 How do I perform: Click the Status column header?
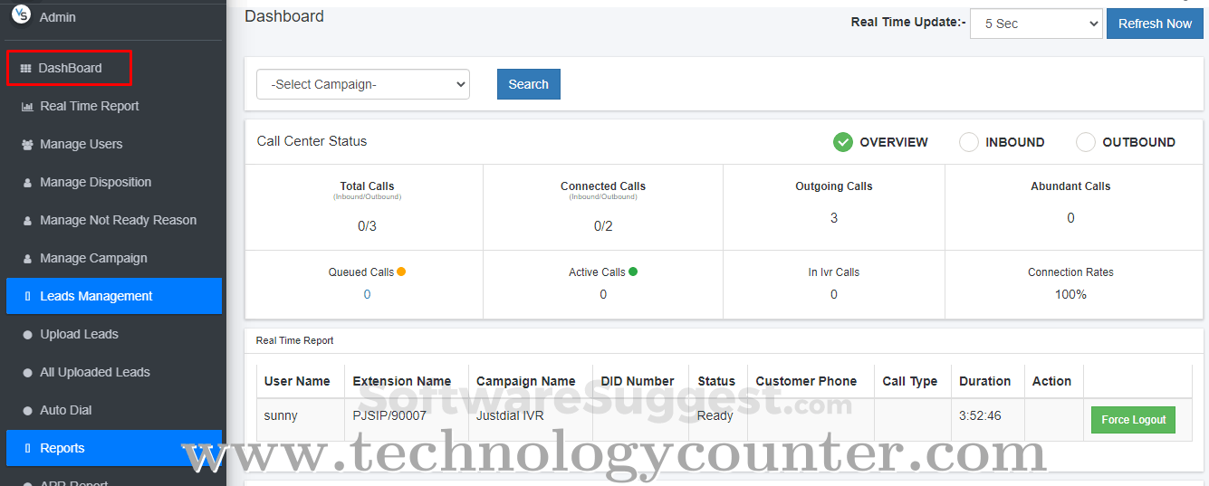[716, 381]
